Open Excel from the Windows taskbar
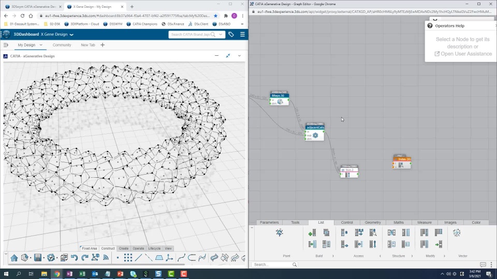Screen dimensions: 497x279 [82, 274]
